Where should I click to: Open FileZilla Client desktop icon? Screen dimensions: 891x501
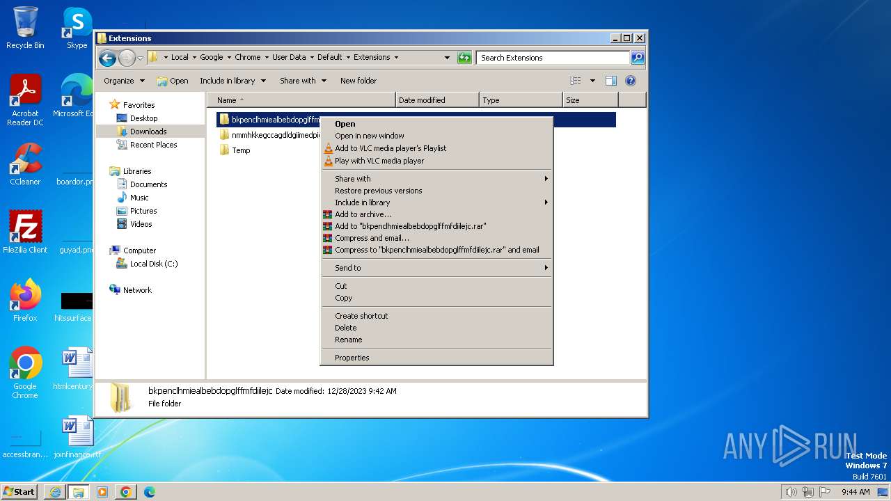pyautogui.click(x=25, y=232)
